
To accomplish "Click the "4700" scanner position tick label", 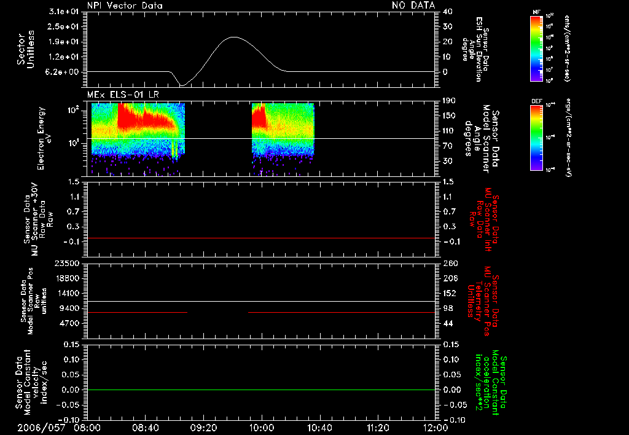I will click(x=69, y=323).
